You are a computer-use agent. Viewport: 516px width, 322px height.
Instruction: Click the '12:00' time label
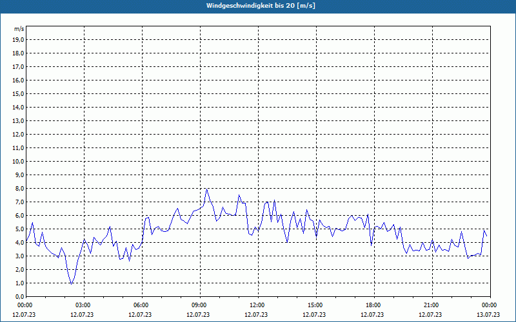tap(256, 305)
